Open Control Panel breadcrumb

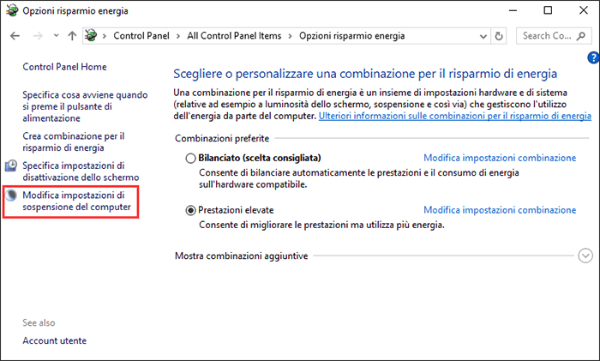click(x=141, y=36)
